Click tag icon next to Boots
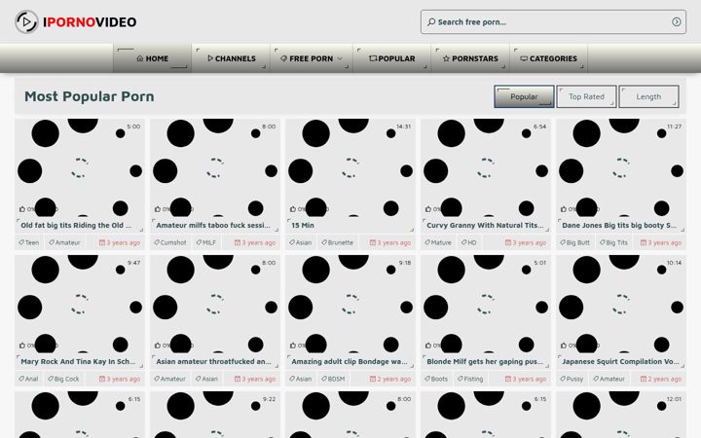Screen dimensions: 701x438 click(x=427, y=379)
